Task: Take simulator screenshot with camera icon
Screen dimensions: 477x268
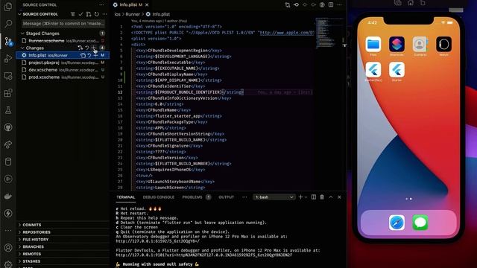Action: [x=397, y=3]
